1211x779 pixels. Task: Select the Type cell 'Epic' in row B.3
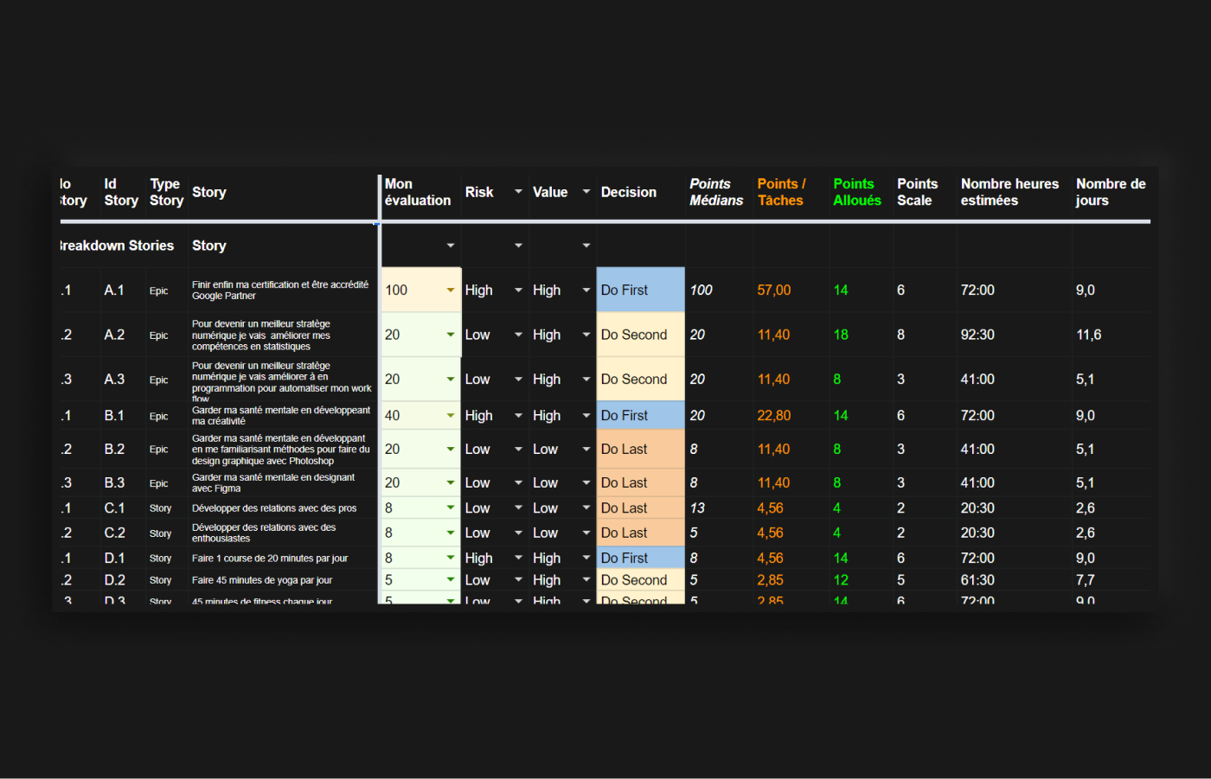158,483
